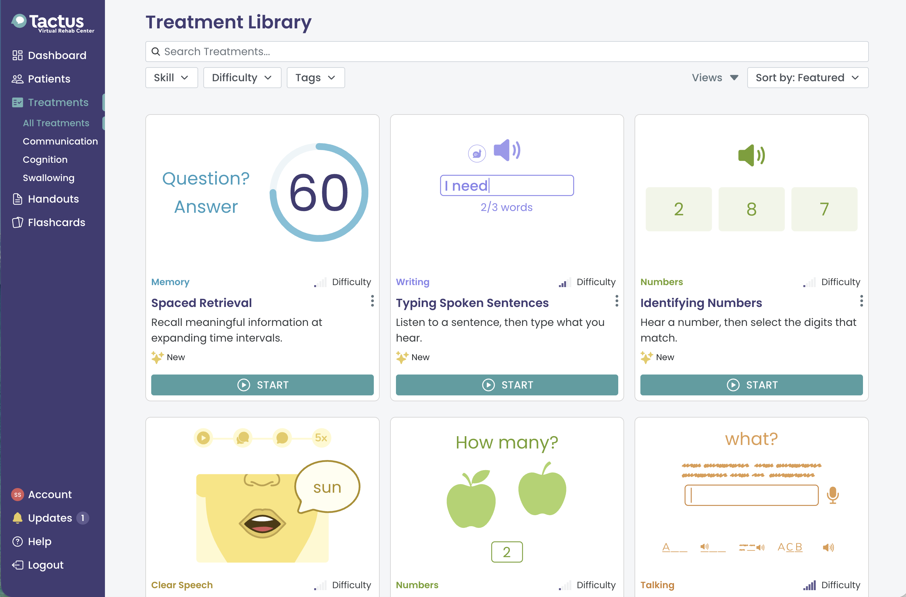
Task: Click the Help question mark icon
Action: pyautogui.click(x=18, y=541)
